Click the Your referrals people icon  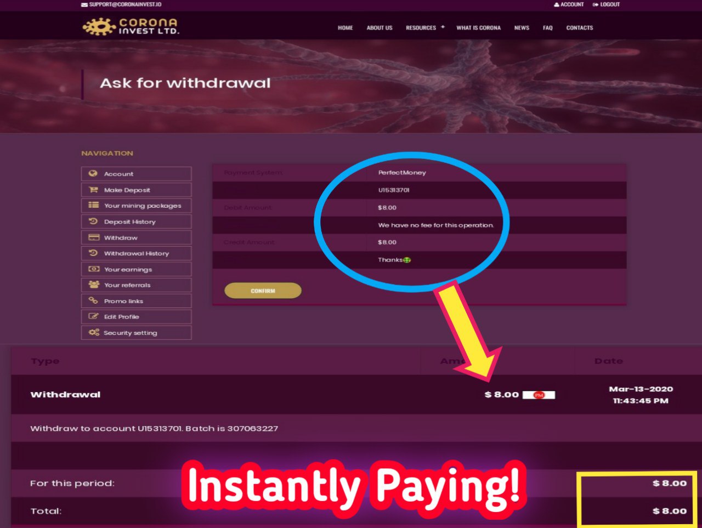point(93,285)
